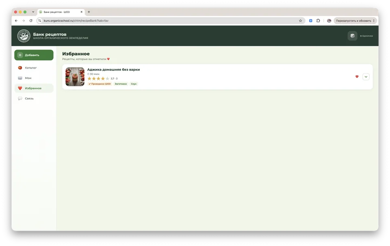Select the Избранное heart sidebar item
This screenshot has height=246, width=390.
coord(34,88)
